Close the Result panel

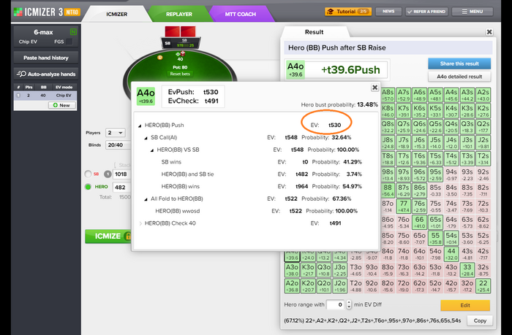tap(489, 32)
